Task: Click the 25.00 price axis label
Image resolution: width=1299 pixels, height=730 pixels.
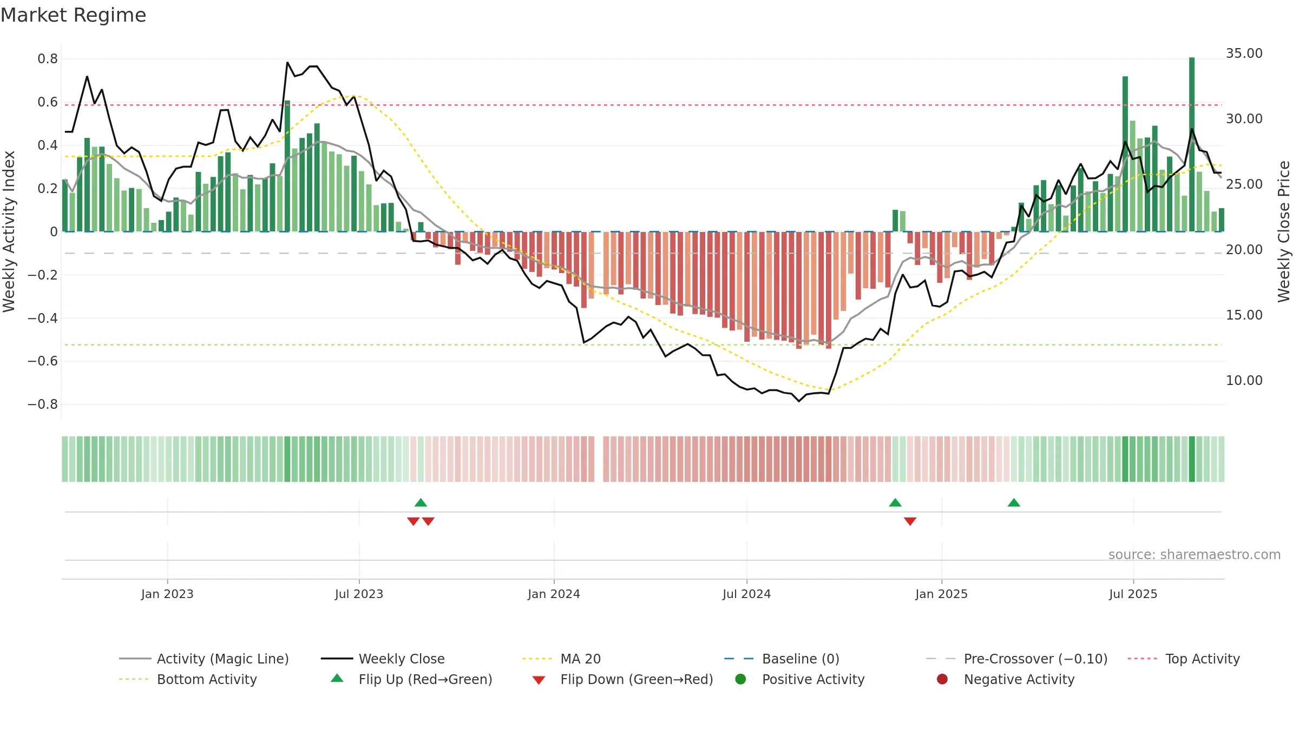Action: coord(1244,184)
